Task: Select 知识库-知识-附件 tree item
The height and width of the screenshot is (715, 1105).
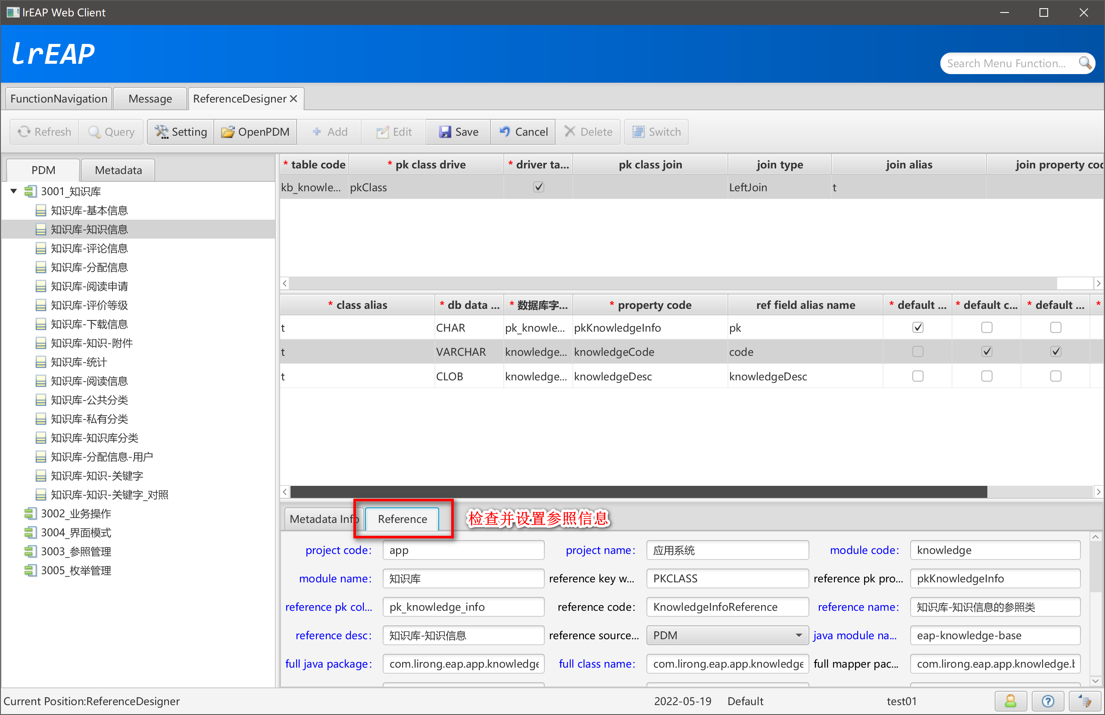Action: click(92, 343)
